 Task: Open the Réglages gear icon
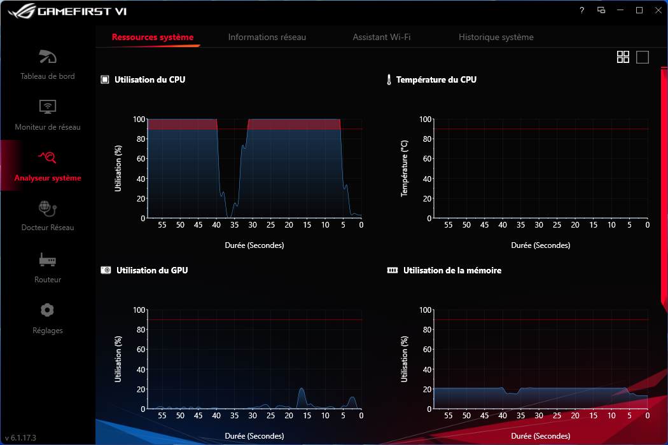point(47,310)
